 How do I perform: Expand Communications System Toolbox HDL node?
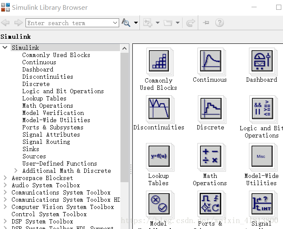(5, 199)
